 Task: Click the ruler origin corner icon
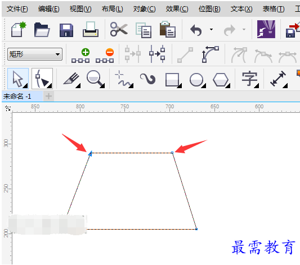(8, 108)
